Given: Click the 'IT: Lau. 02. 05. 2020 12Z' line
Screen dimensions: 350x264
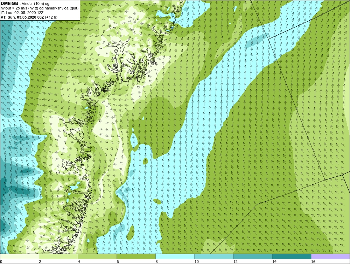Looking at the screenshot, I should 22,13.
